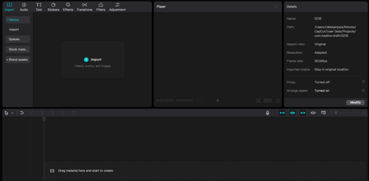Open Stock materials in the sidebar

18,49
